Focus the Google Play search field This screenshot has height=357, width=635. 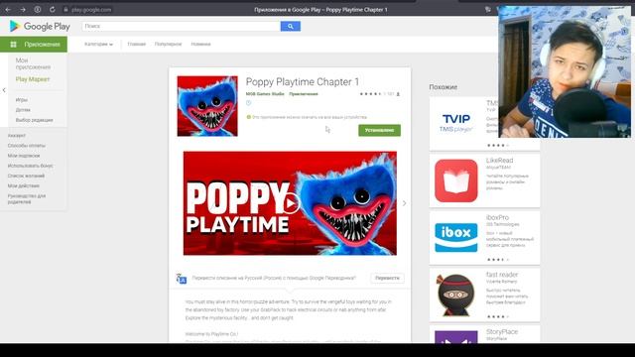(x=181, y=27)
